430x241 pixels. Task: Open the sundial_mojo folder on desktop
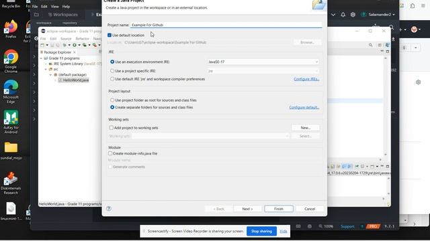[x=11, y=151]
